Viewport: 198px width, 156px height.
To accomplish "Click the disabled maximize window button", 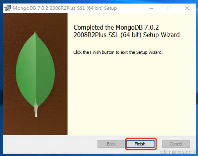I will [169, 8].
